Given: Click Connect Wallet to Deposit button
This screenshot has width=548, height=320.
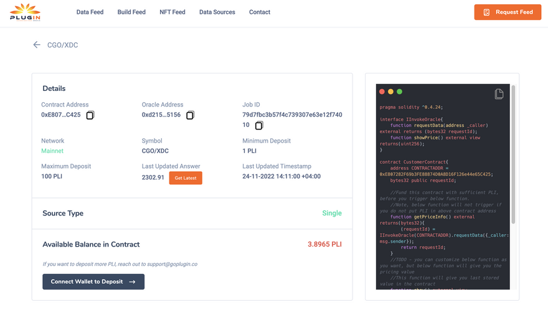Looking at the screenshot, I should tap(93, 281).
